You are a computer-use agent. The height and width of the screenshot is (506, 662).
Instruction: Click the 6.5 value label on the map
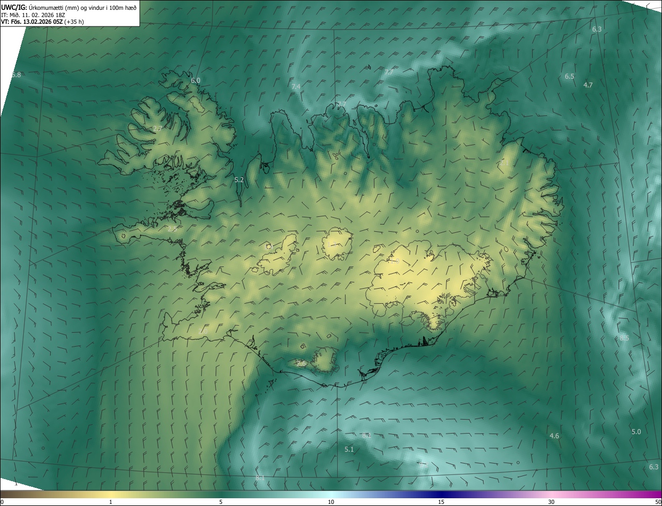pos(569,77)
